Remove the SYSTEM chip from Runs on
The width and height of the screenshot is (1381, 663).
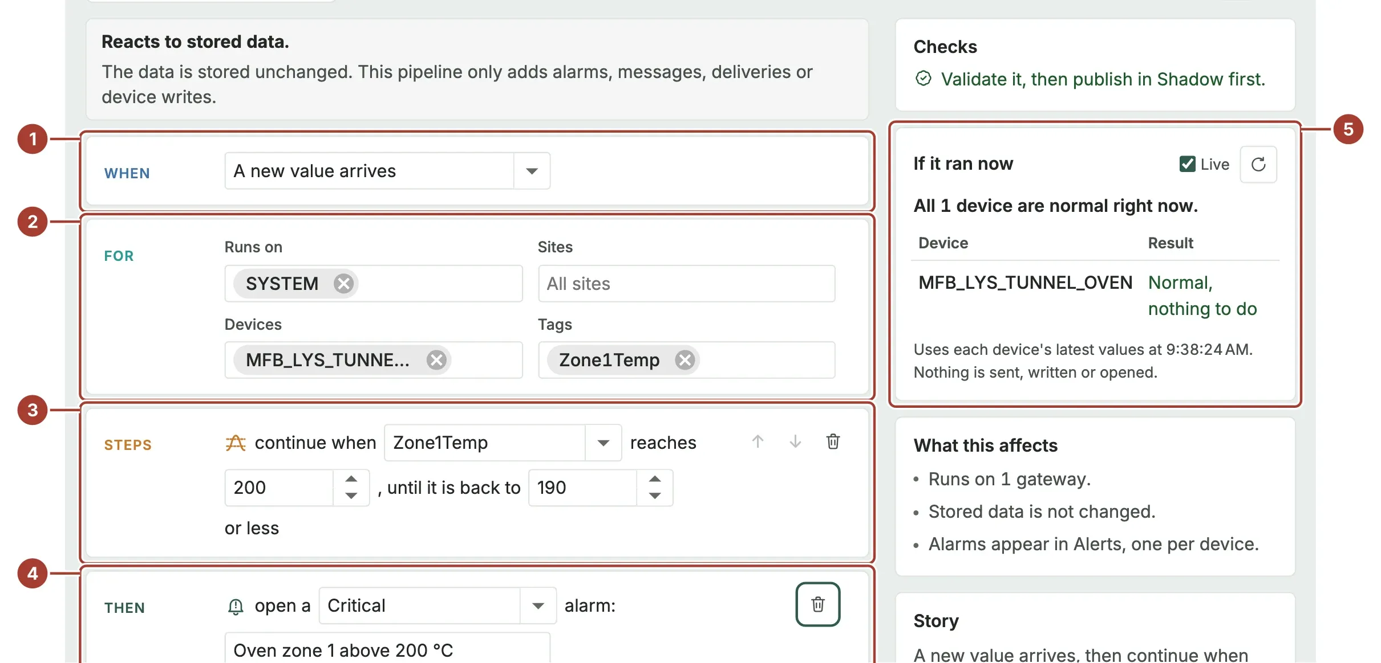343,283
